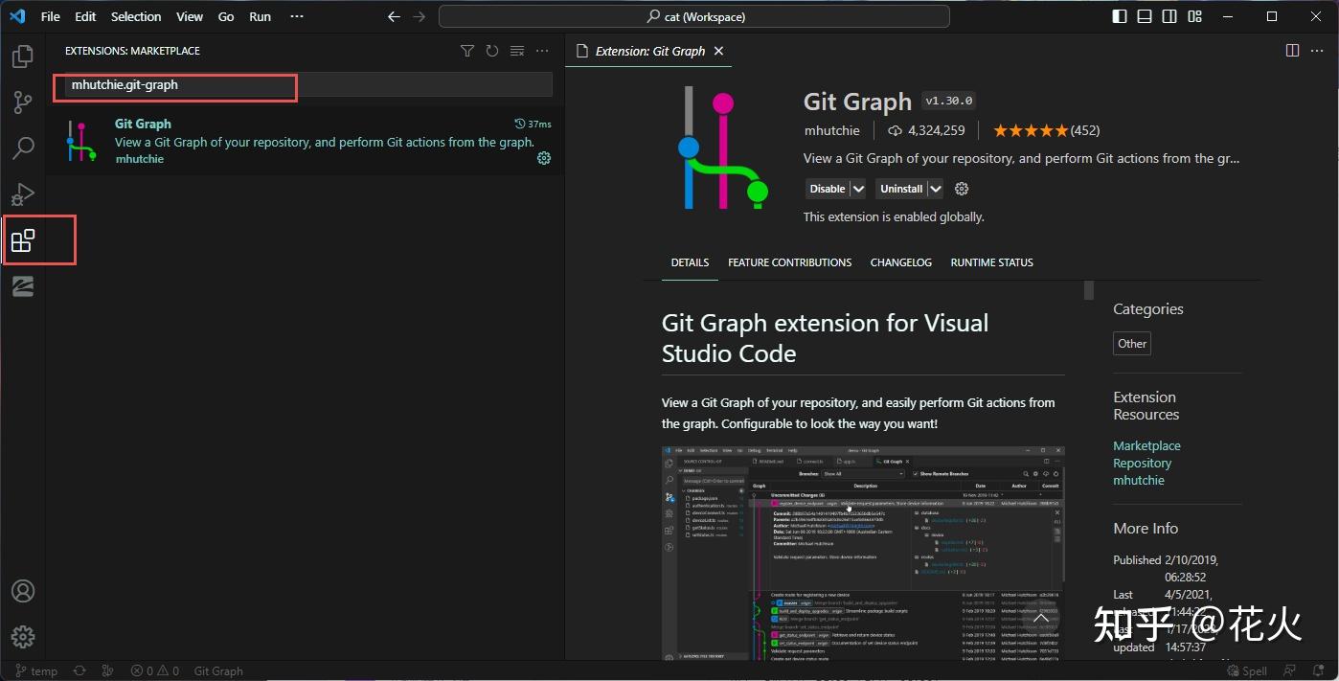1339x681 pixels.
Task: Click the Disable button
Action: 826,188
